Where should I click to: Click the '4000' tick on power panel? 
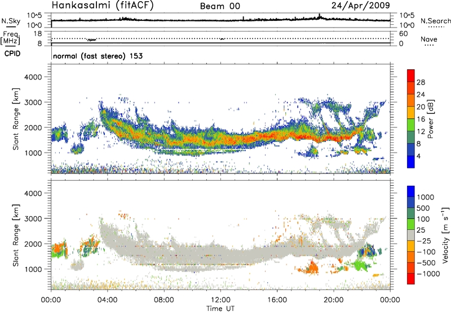[33, 77]
